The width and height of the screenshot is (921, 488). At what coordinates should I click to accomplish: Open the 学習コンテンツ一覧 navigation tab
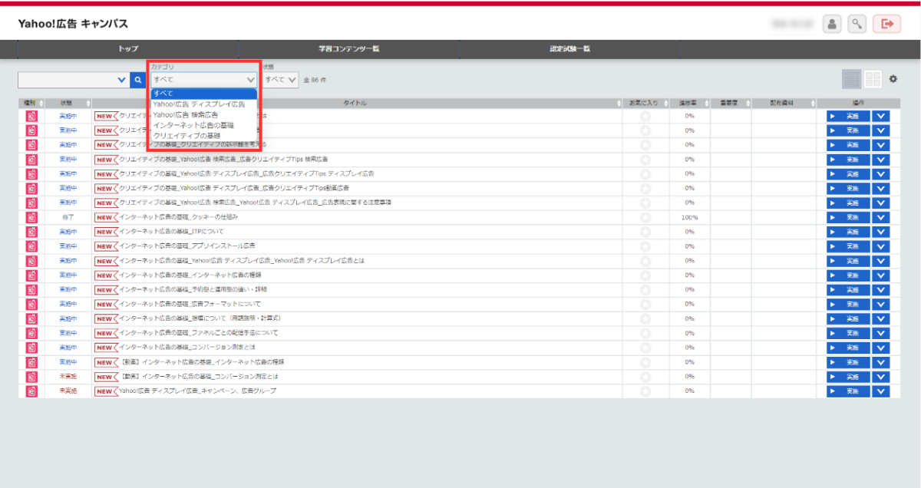349,49
